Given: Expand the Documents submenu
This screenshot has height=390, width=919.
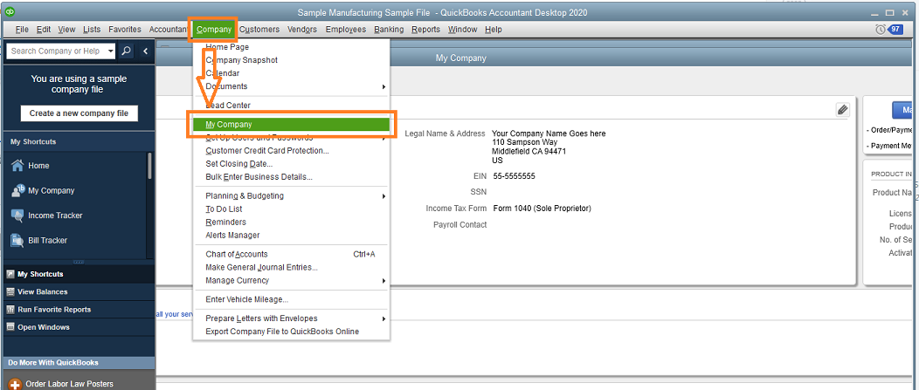Looking at the screenshot, I should [383, 86].
